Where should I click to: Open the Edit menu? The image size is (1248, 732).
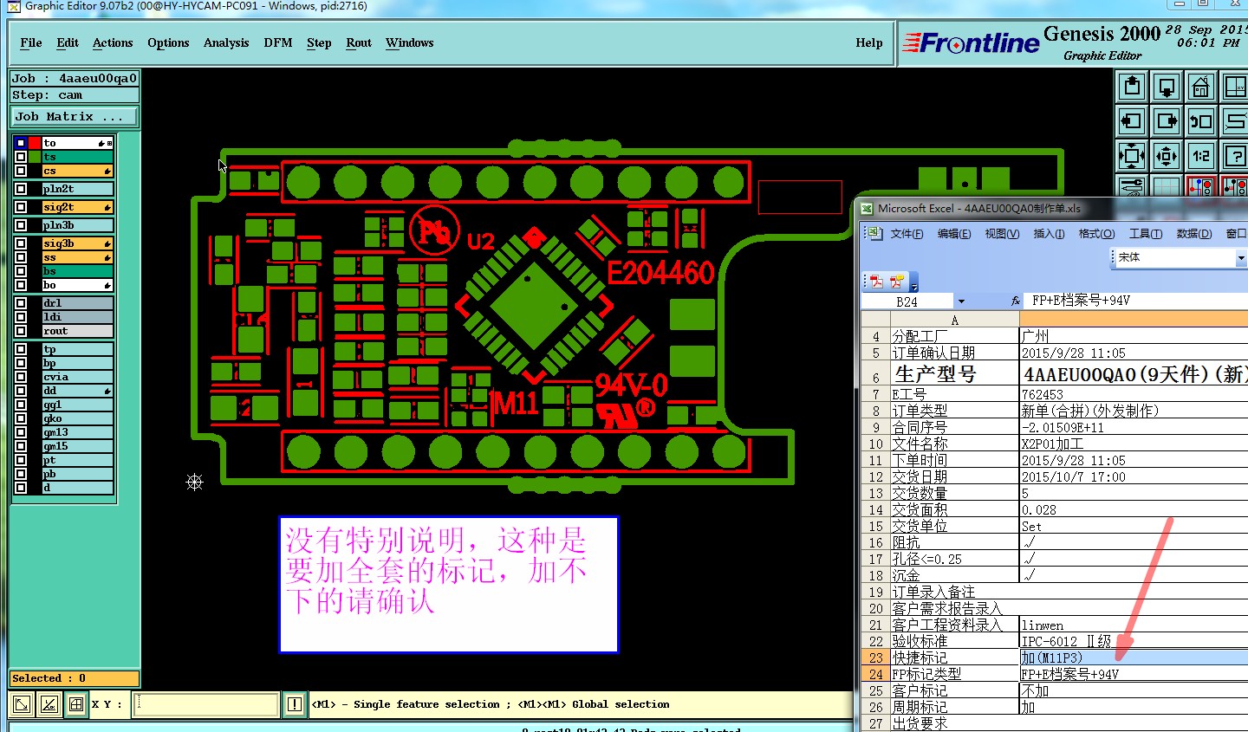(68, 42)
